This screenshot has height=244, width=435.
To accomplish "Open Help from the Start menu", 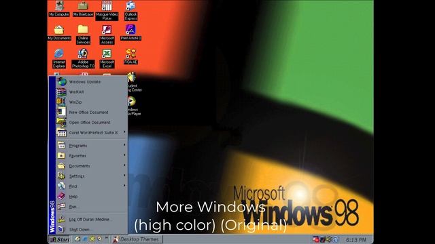I will point(92,197).
